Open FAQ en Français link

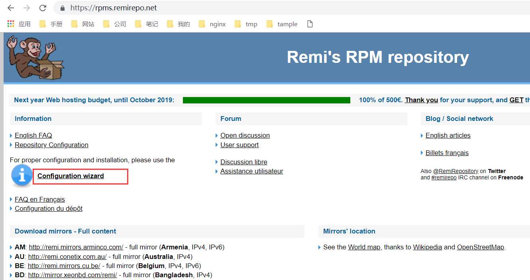pyautogui.click(x=40, y=199)
